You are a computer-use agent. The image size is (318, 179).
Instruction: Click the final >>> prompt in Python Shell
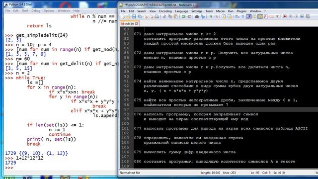pos(9,168)
